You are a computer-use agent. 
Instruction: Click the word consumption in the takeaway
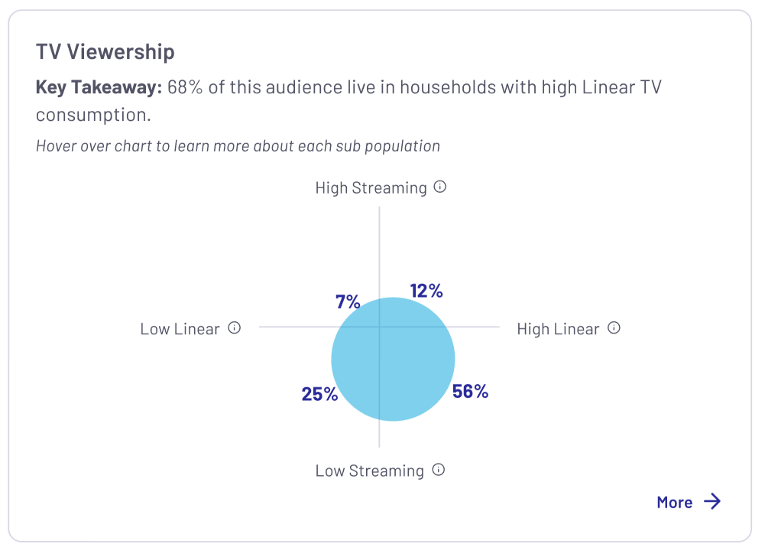pos(92,114)
